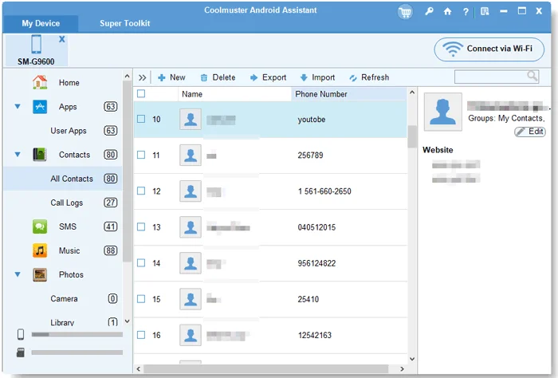Check the box for contact row 12

[x=141, y=191]
